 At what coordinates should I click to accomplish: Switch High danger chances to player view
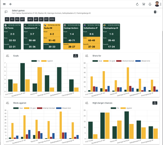click(155, 103)
